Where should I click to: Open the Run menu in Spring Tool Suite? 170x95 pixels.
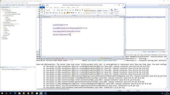coord(19,3)
